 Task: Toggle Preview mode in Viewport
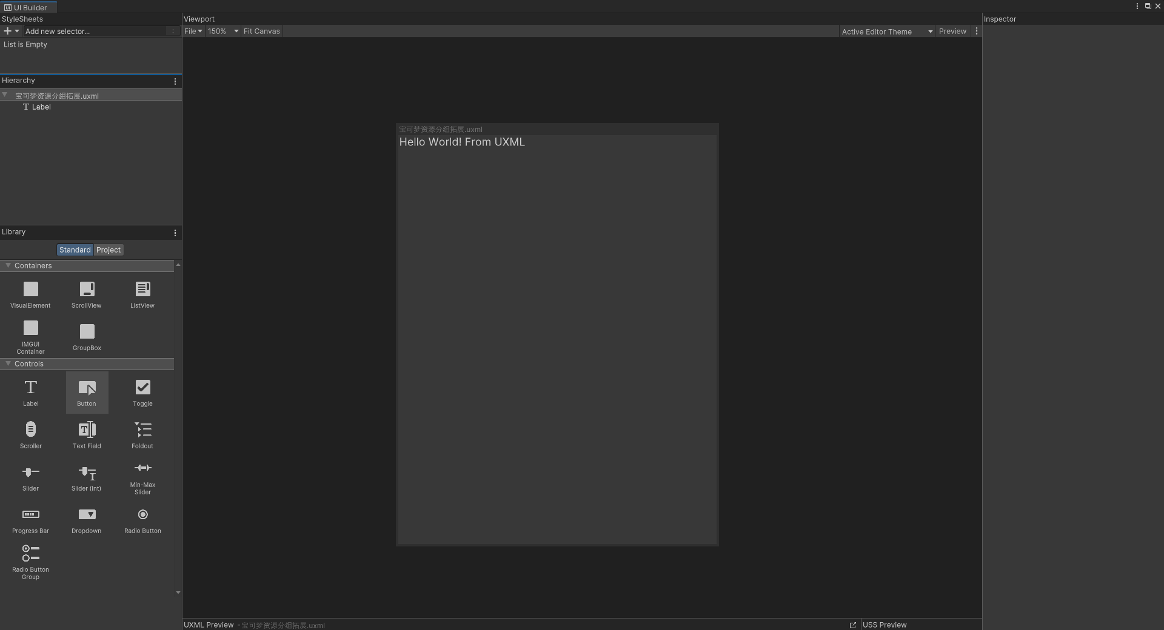point(952,31)
